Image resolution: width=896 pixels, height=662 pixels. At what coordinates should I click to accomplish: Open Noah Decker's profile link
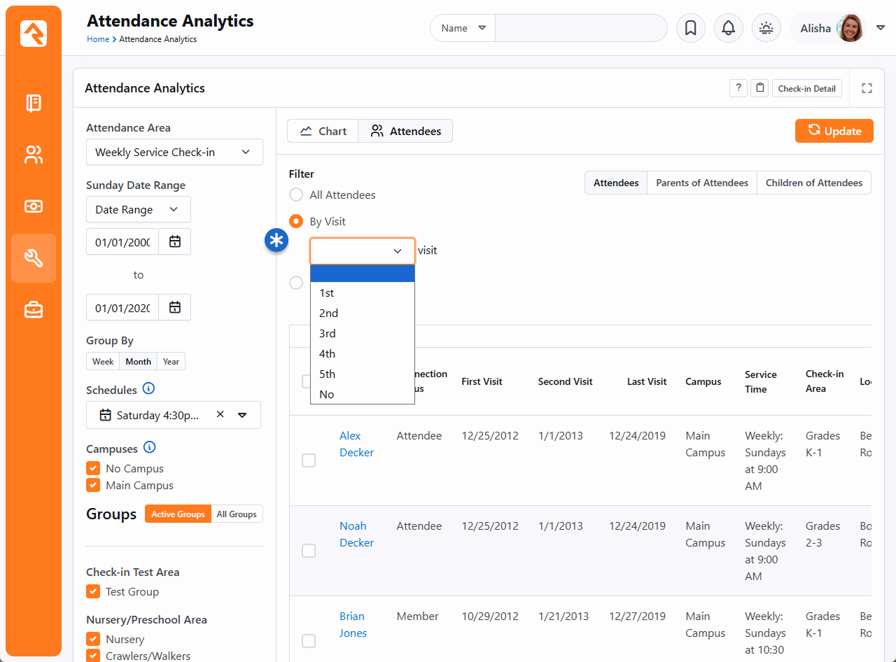pyautogui.click(x=356, y=534)
